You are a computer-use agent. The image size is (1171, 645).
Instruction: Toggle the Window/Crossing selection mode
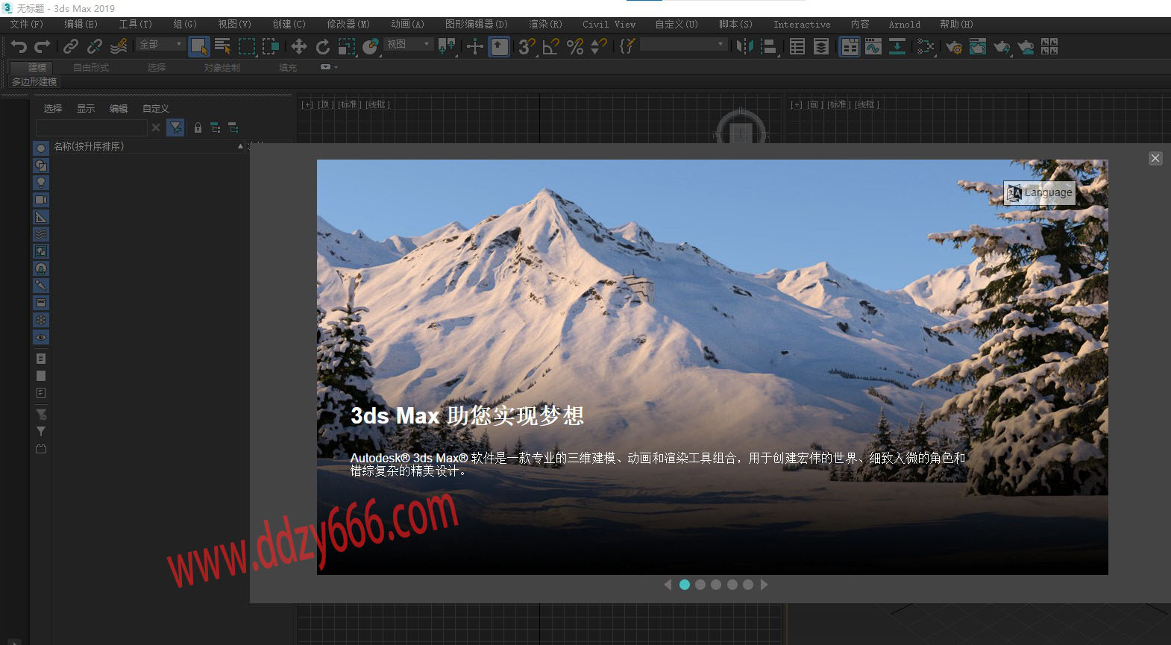270,47
